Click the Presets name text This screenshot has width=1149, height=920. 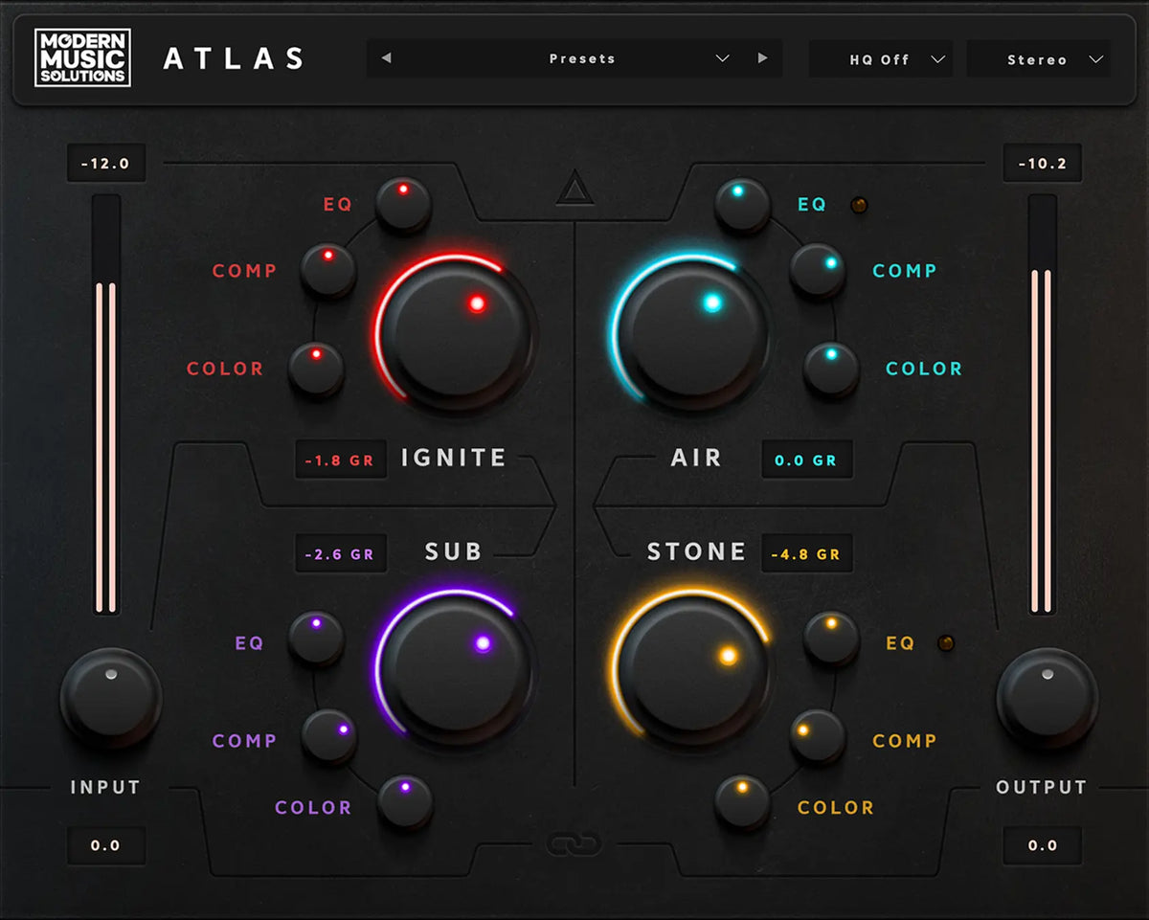(x=582, y=58)
